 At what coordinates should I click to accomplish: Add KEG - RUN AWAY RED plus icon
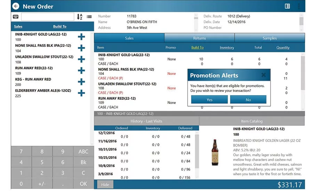tap(81, 82)
